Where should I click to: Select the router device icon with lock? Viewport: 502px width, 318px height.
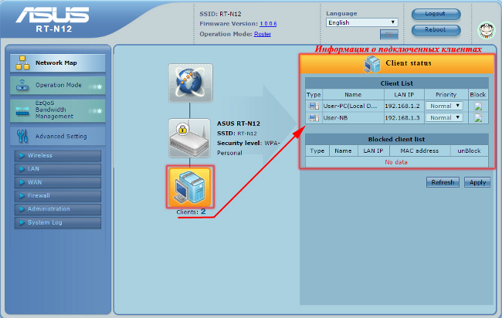(189, 138)
